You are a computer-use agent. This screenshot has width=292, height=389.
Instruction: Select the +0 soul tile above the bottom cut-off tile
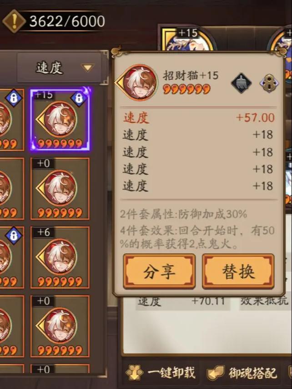click(60, 326)
